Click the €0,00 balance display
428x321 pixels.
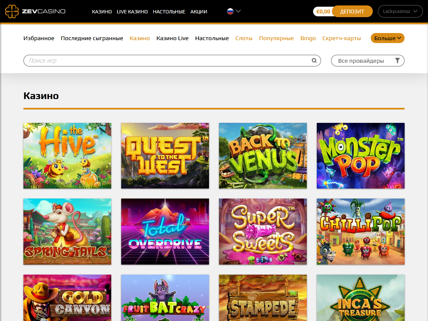pyautogui.click(x=323, y=11)
